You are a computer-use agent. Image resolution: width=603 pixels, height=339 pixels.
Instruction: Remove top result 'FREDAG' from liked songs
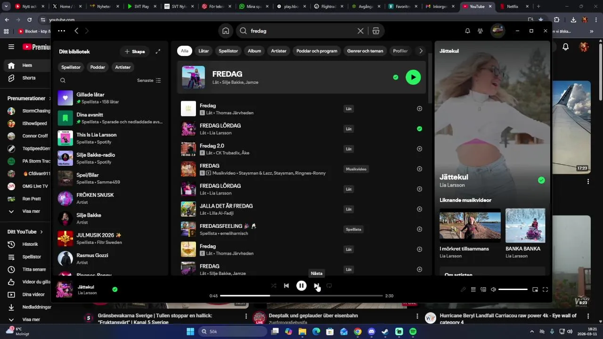pos(396,77)
